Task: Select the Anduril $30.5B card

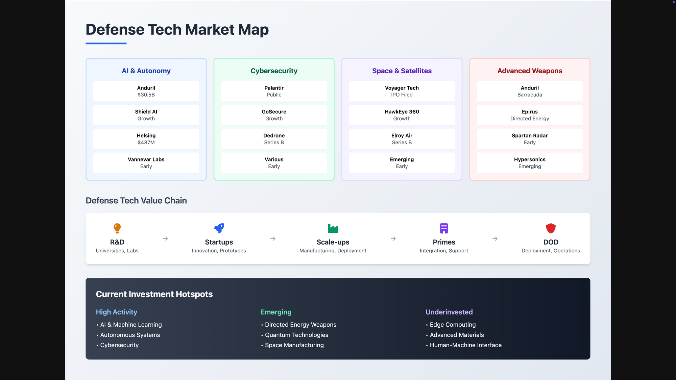Action: [x=146, y=91]
